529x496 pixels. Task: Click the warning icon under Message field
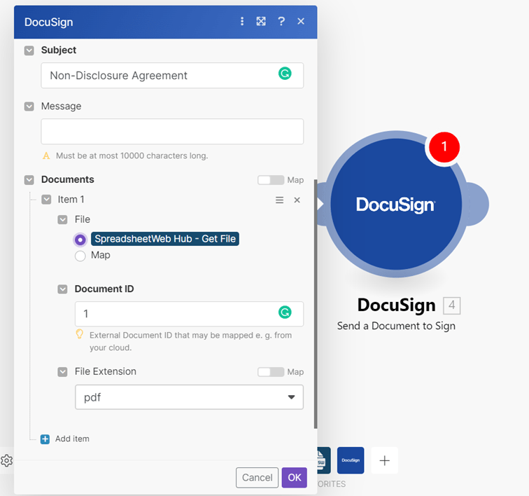coord(46,156)
